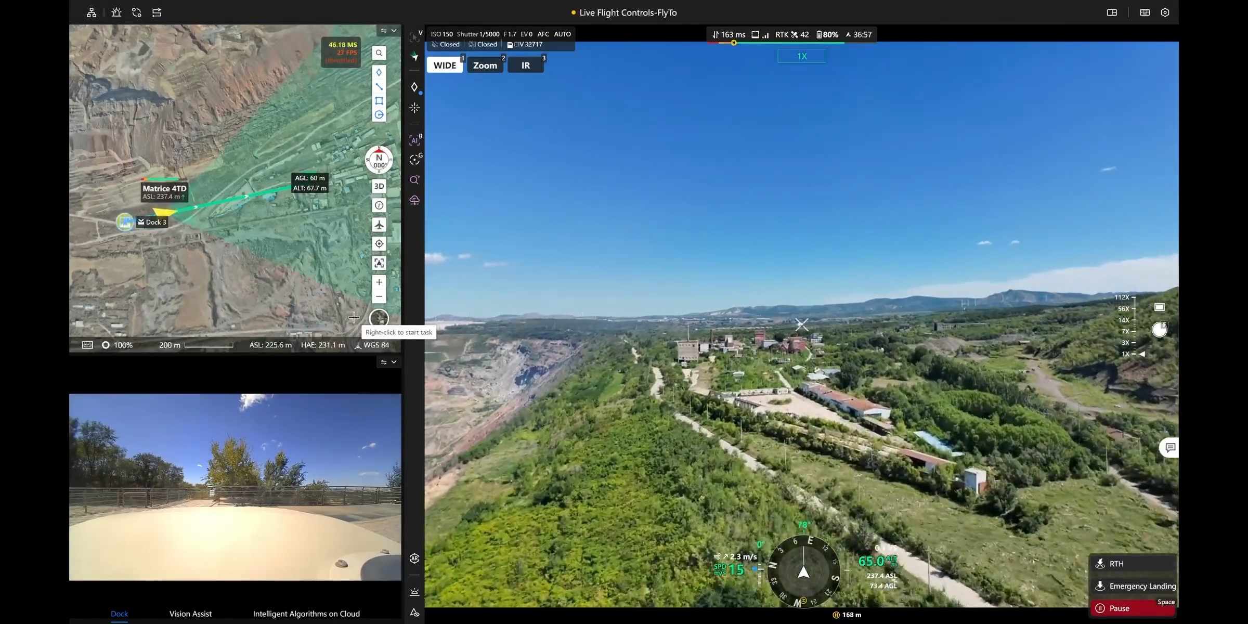This screenshot has width=1248, height=624.
Task: Toggle the 3D map view
Action: pyautogui.click(x=379, y=186)
